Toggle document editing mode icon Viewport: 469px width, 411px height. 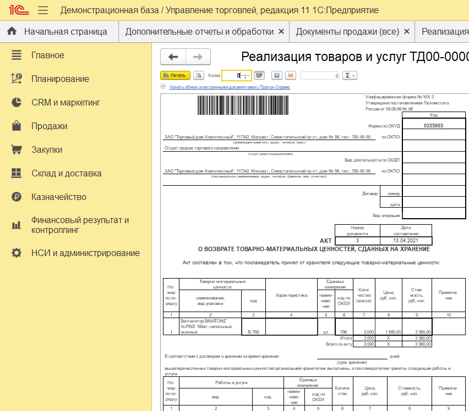coord(259,75)
